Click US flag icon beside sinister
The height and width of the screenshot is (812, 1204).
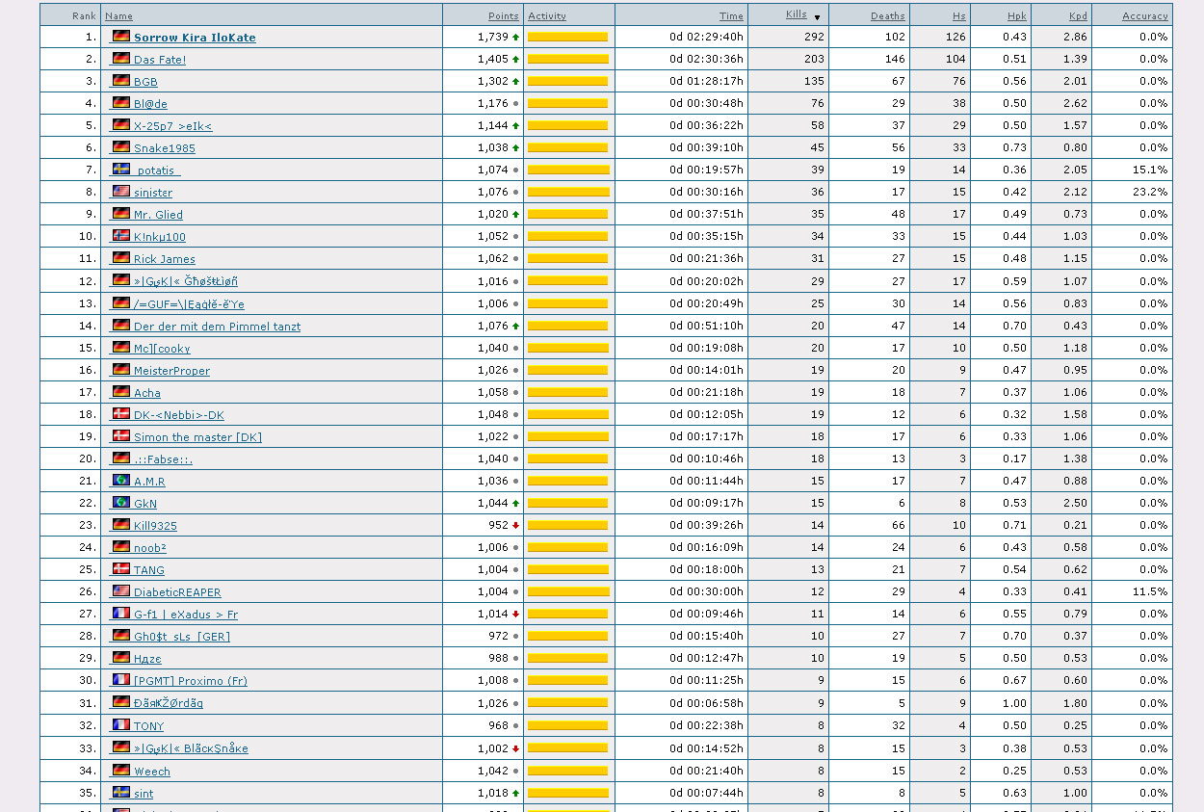click(x=120, y=192)
